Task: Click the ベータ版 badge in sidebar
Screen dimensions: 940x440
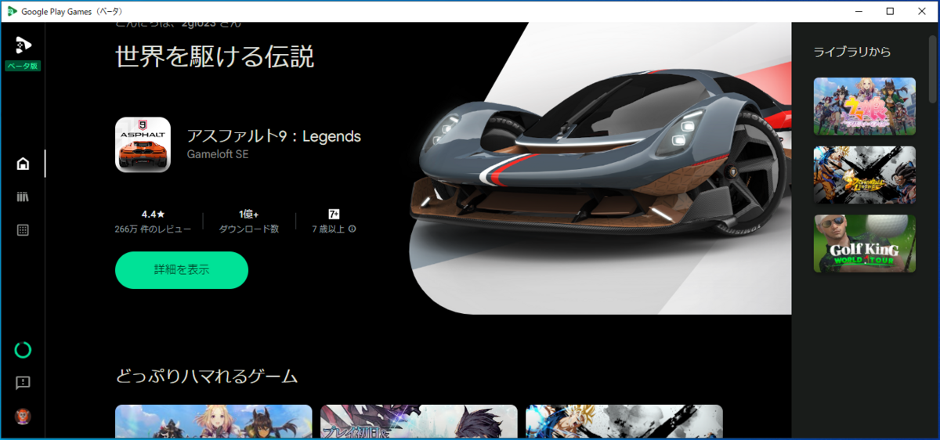Action: pyautogui.click(x=23, y=66)
